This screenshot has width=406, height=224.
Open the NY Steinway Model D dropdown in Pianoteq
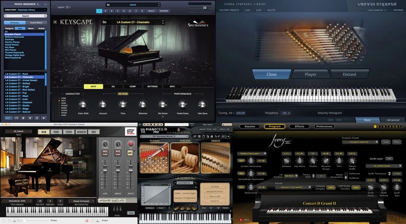[x=164, y=136]
